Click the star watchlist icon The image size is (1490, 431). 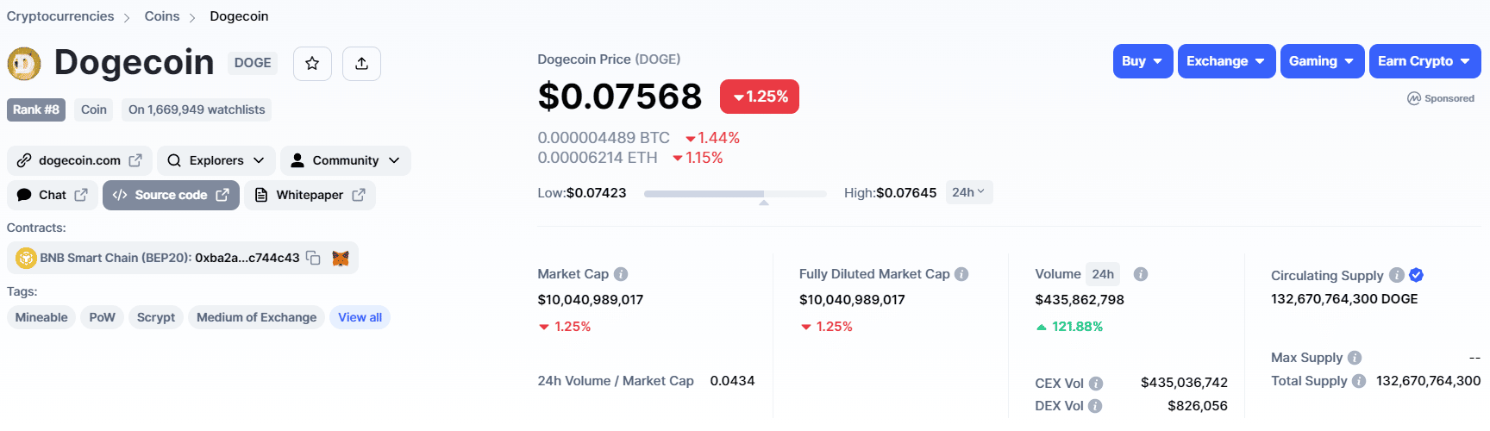312,63
